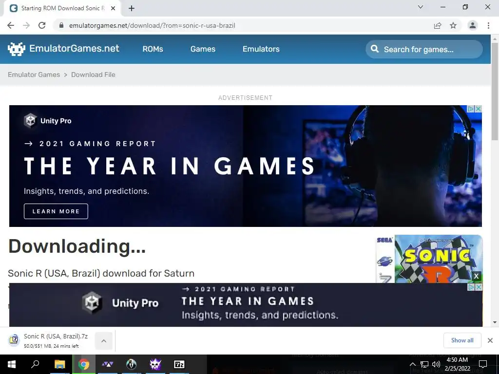Screen dimensions: 499x374
Task: Open notification center icon
Action: coord(483,364)
